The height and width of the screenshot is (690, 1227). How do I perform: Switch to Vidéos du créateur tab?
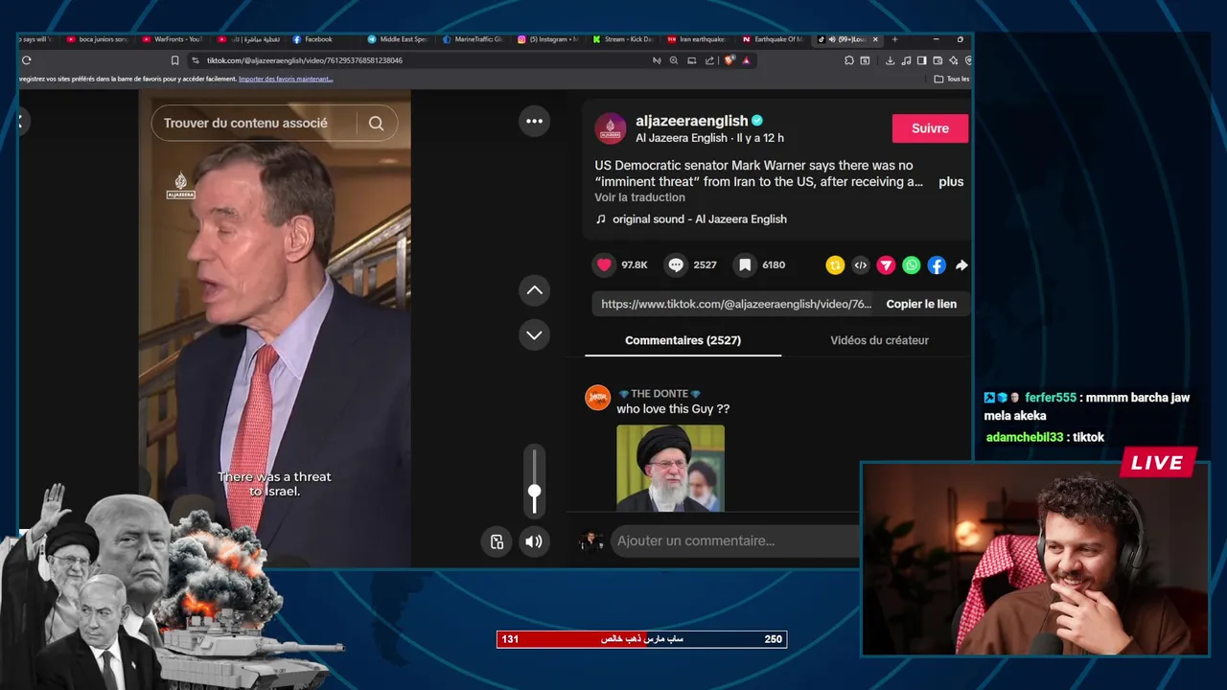point(879,340)
